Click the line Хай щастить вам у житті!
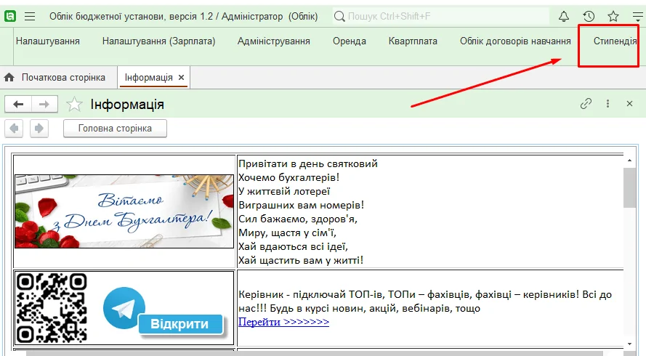 pos(301,260)
